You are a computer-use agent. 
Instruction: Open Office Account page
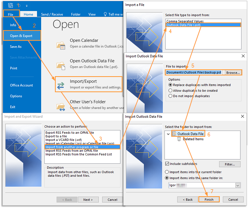pyautogui.click(x=21, y=85)
